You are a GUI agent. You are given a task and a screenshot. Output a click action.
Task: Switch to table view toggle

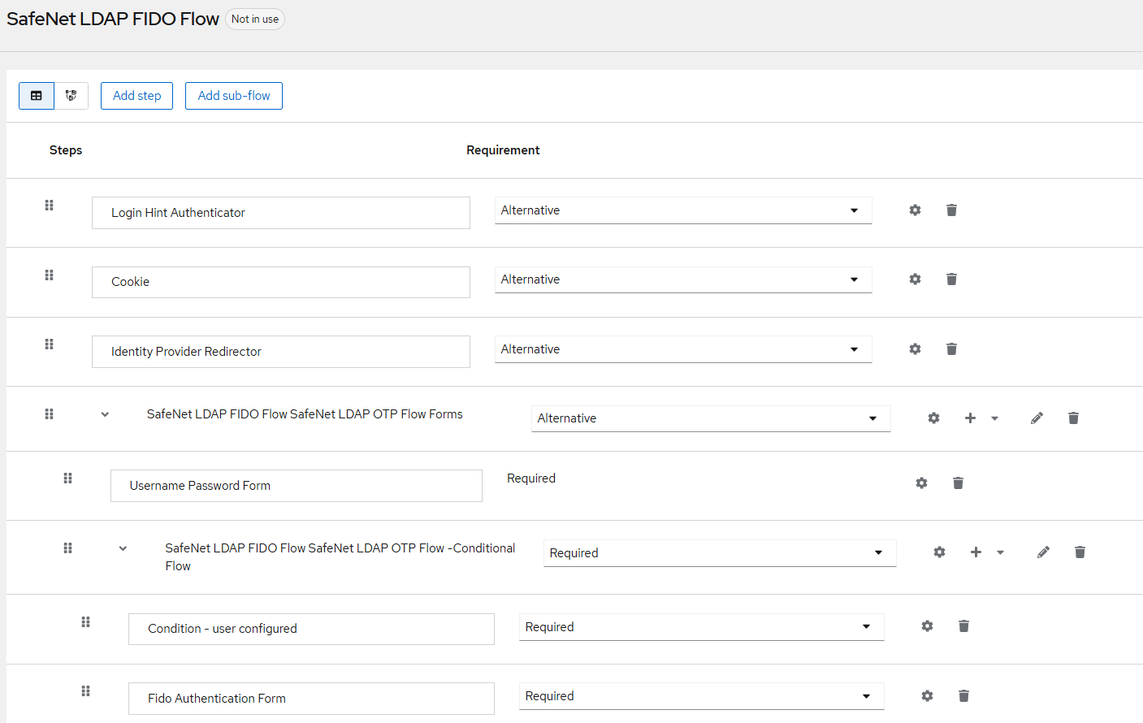(37, 96)
